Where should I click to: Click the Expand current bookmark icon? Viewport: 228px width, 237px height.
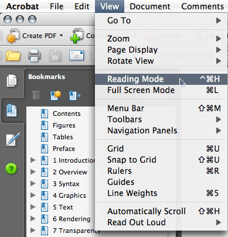75,95
